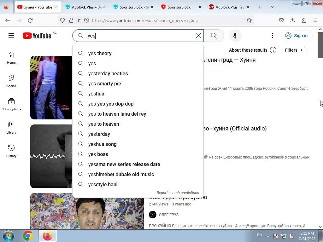Screen dimensions: 323x242
Task: Click the permissions icon in the address bar
Action: 80,20
